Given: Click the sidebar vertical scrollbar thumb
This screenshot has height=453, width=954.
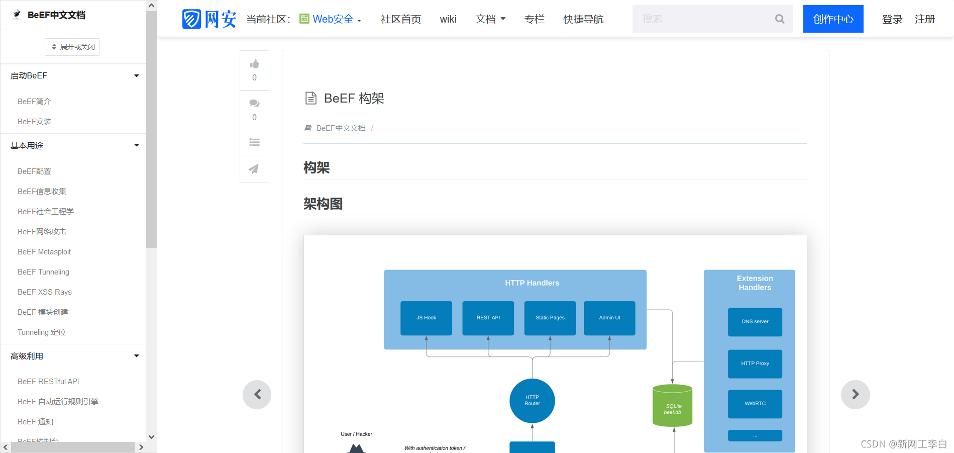Looking at the screenshot, I should tap(151, 129).
